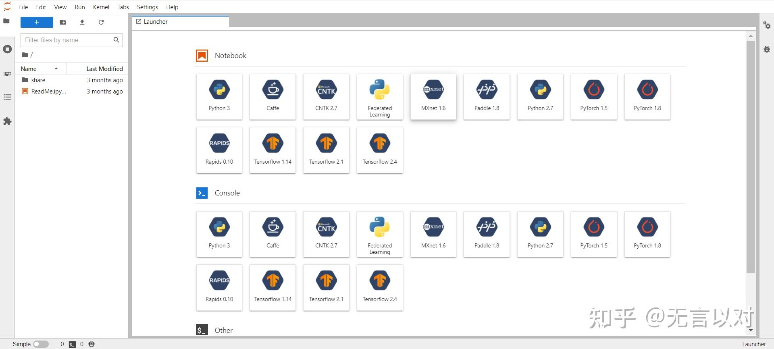Open a Tensorflow 2.4 console
The image size is (774, 349).
[x=380, y=288]
